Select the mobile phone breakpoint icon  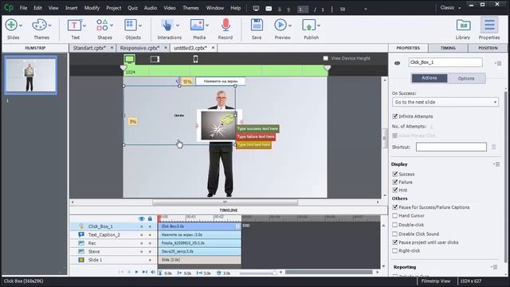(x=195, y=59)
